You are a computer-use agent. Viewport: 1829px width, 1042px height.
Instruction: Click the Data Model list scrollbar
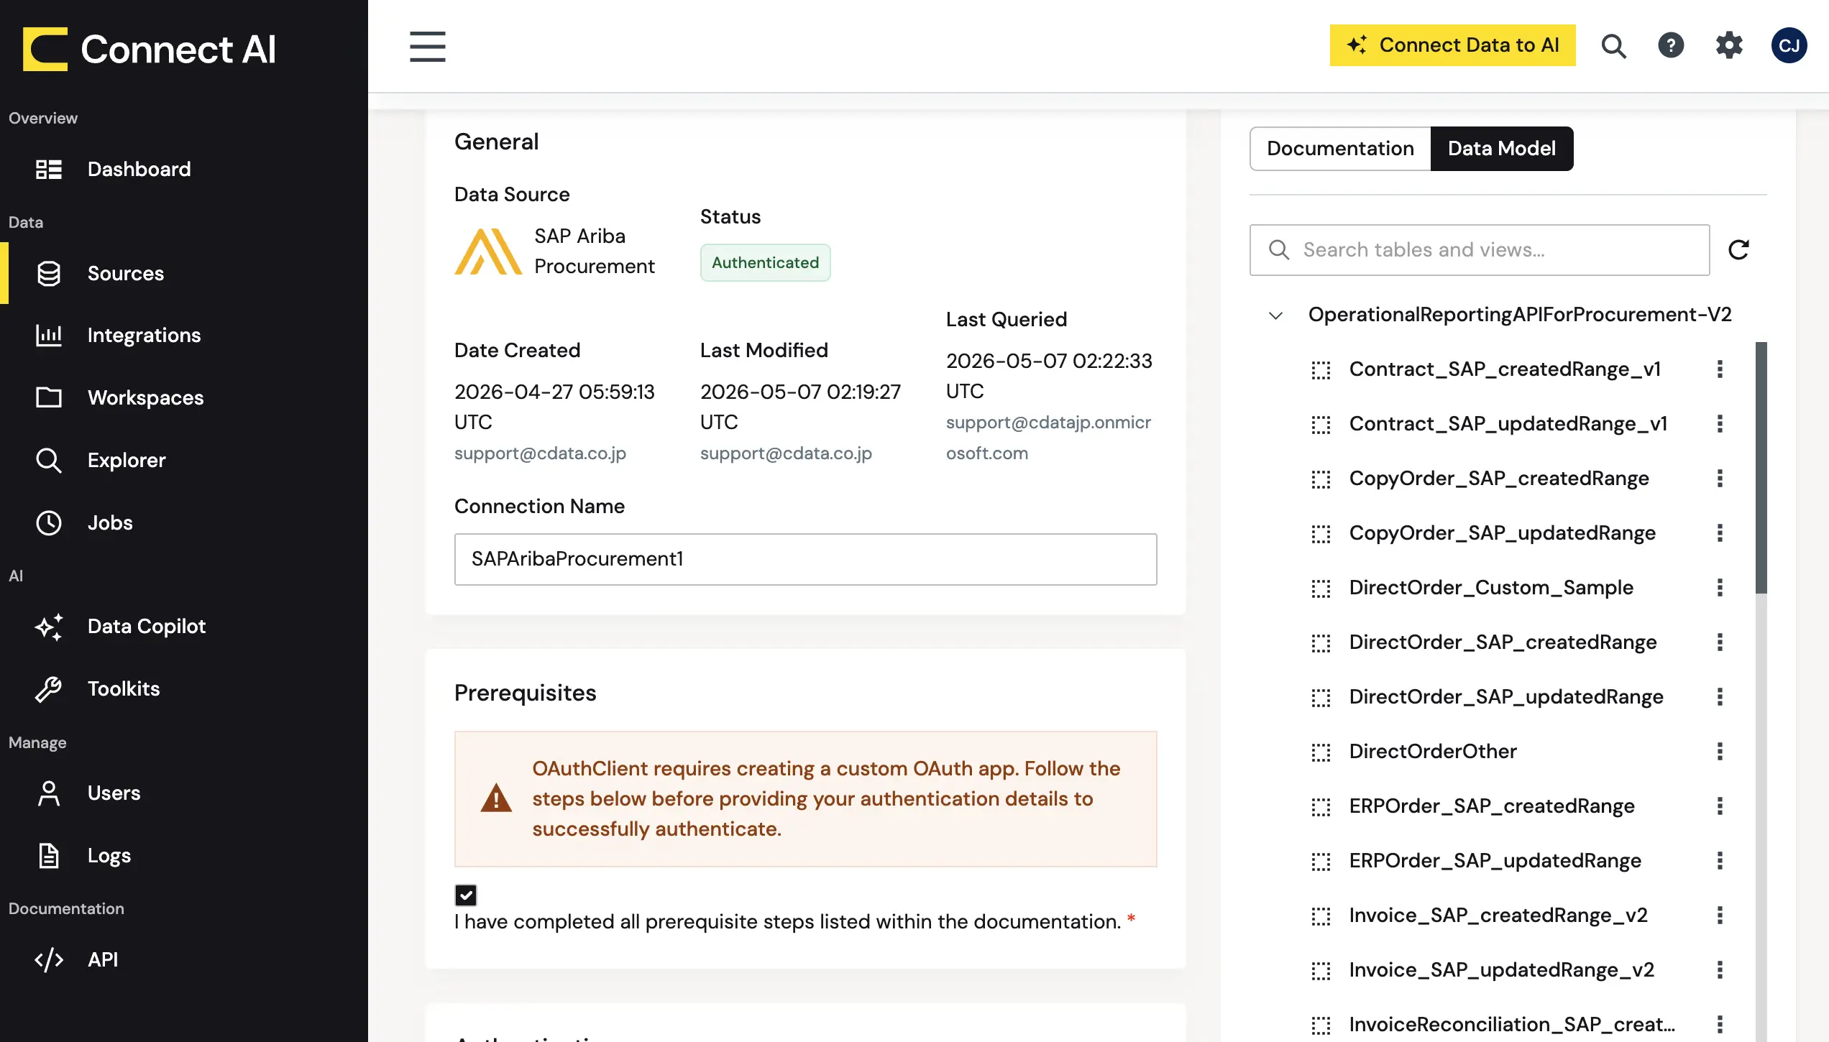1761,468
